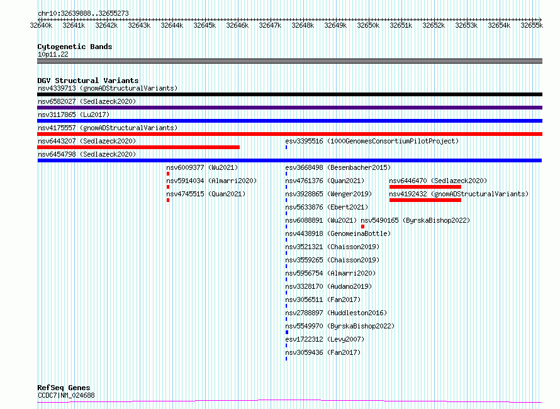Select nsv3056511 Fan2017 variant label
This screenshot has height=409, width=560.
click(x=323, y=300)
